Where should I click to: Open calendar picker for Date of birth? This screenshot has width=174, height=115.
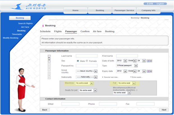[149, 61]
